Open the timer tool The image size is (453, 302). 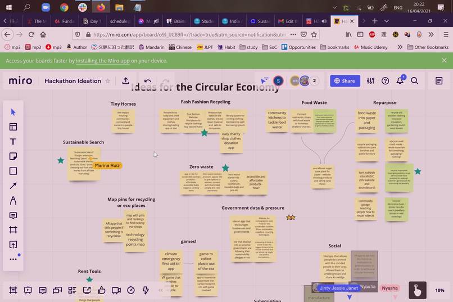tap(131, 290)
